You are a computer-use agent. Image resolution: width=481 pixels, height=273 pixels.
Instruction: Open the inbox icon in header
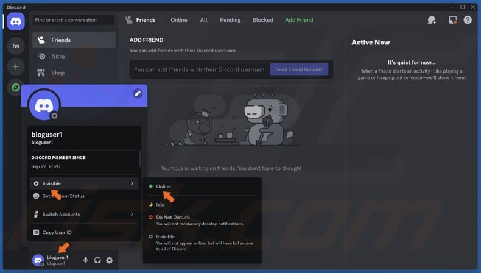[x=453, y=20]
